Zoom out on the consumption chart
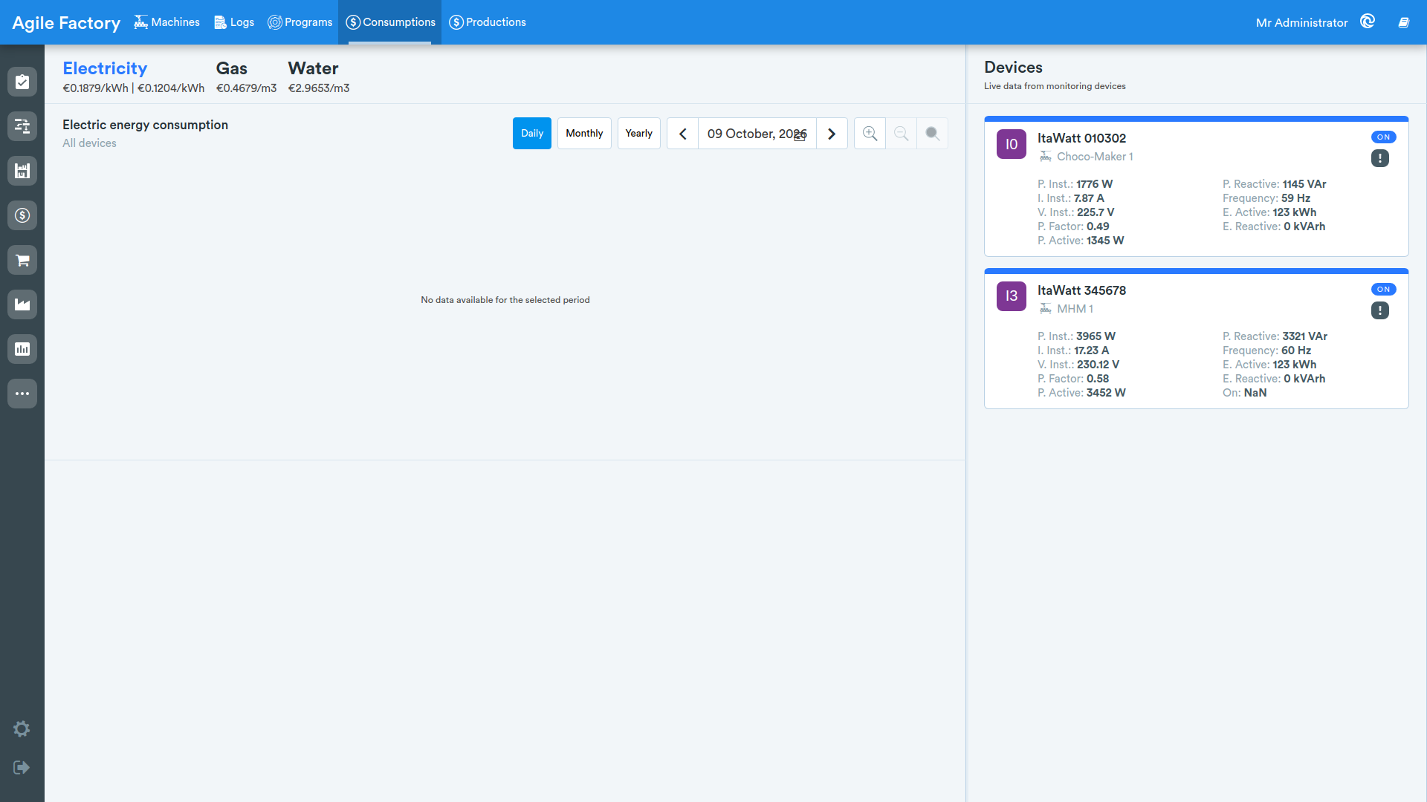The width and height of the screenshot is (1427, 802). tap(901, 134)
